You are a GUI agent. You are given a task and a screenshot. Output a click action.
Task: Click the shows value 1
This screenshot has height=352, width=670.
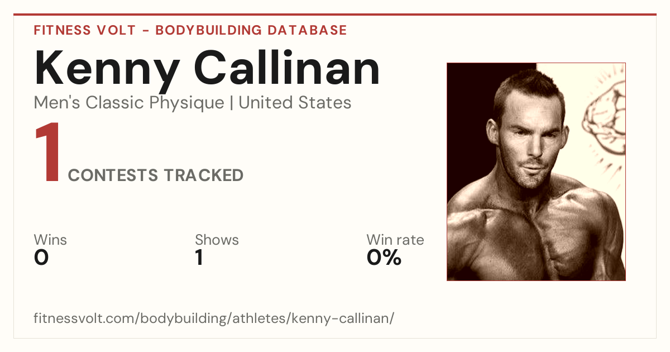click(x=199, y=258)
